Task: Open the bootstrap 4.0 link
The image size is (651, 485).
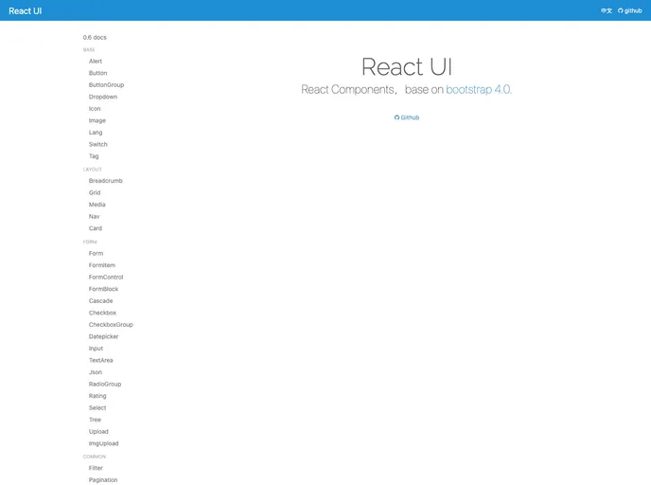Action: coord(479,89)
